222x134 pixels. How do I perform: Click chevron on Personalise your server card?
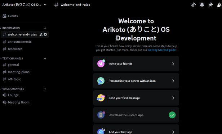pos(173,81)
